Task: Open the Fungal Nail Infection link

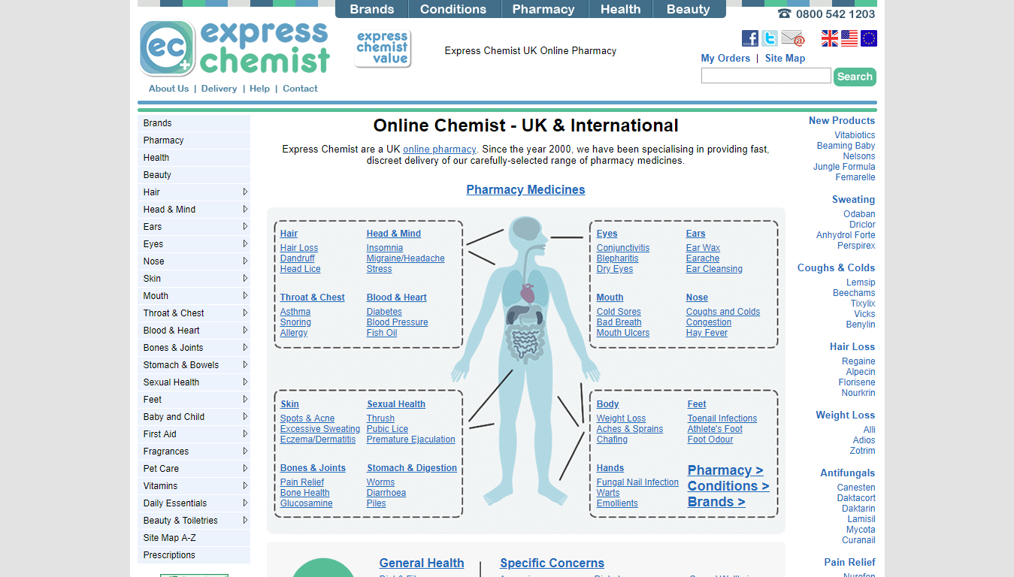Action: pos(637,482)
